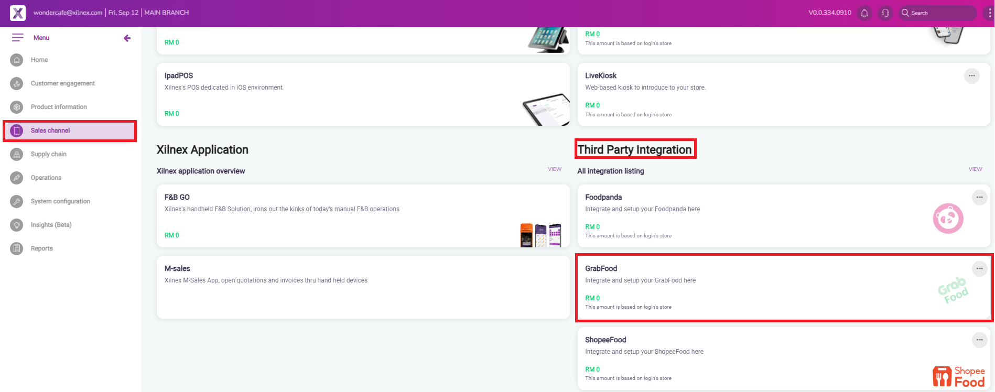Expand the Foodpanda more options menu
This screenshot has height=392, width=995.
click(979, 198)
